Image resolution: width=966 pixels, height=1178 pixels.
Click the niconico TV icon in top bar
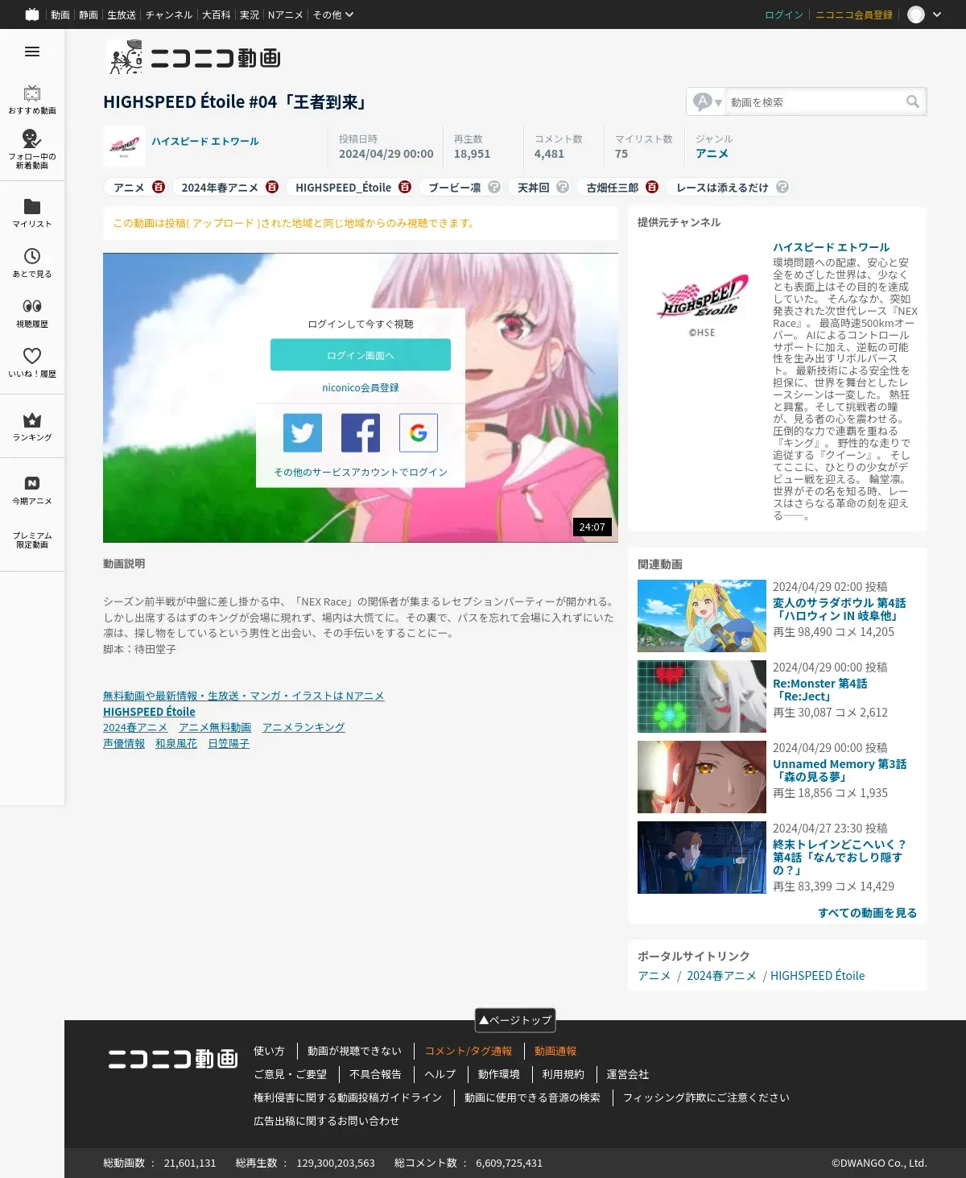[x=32, y=14]
